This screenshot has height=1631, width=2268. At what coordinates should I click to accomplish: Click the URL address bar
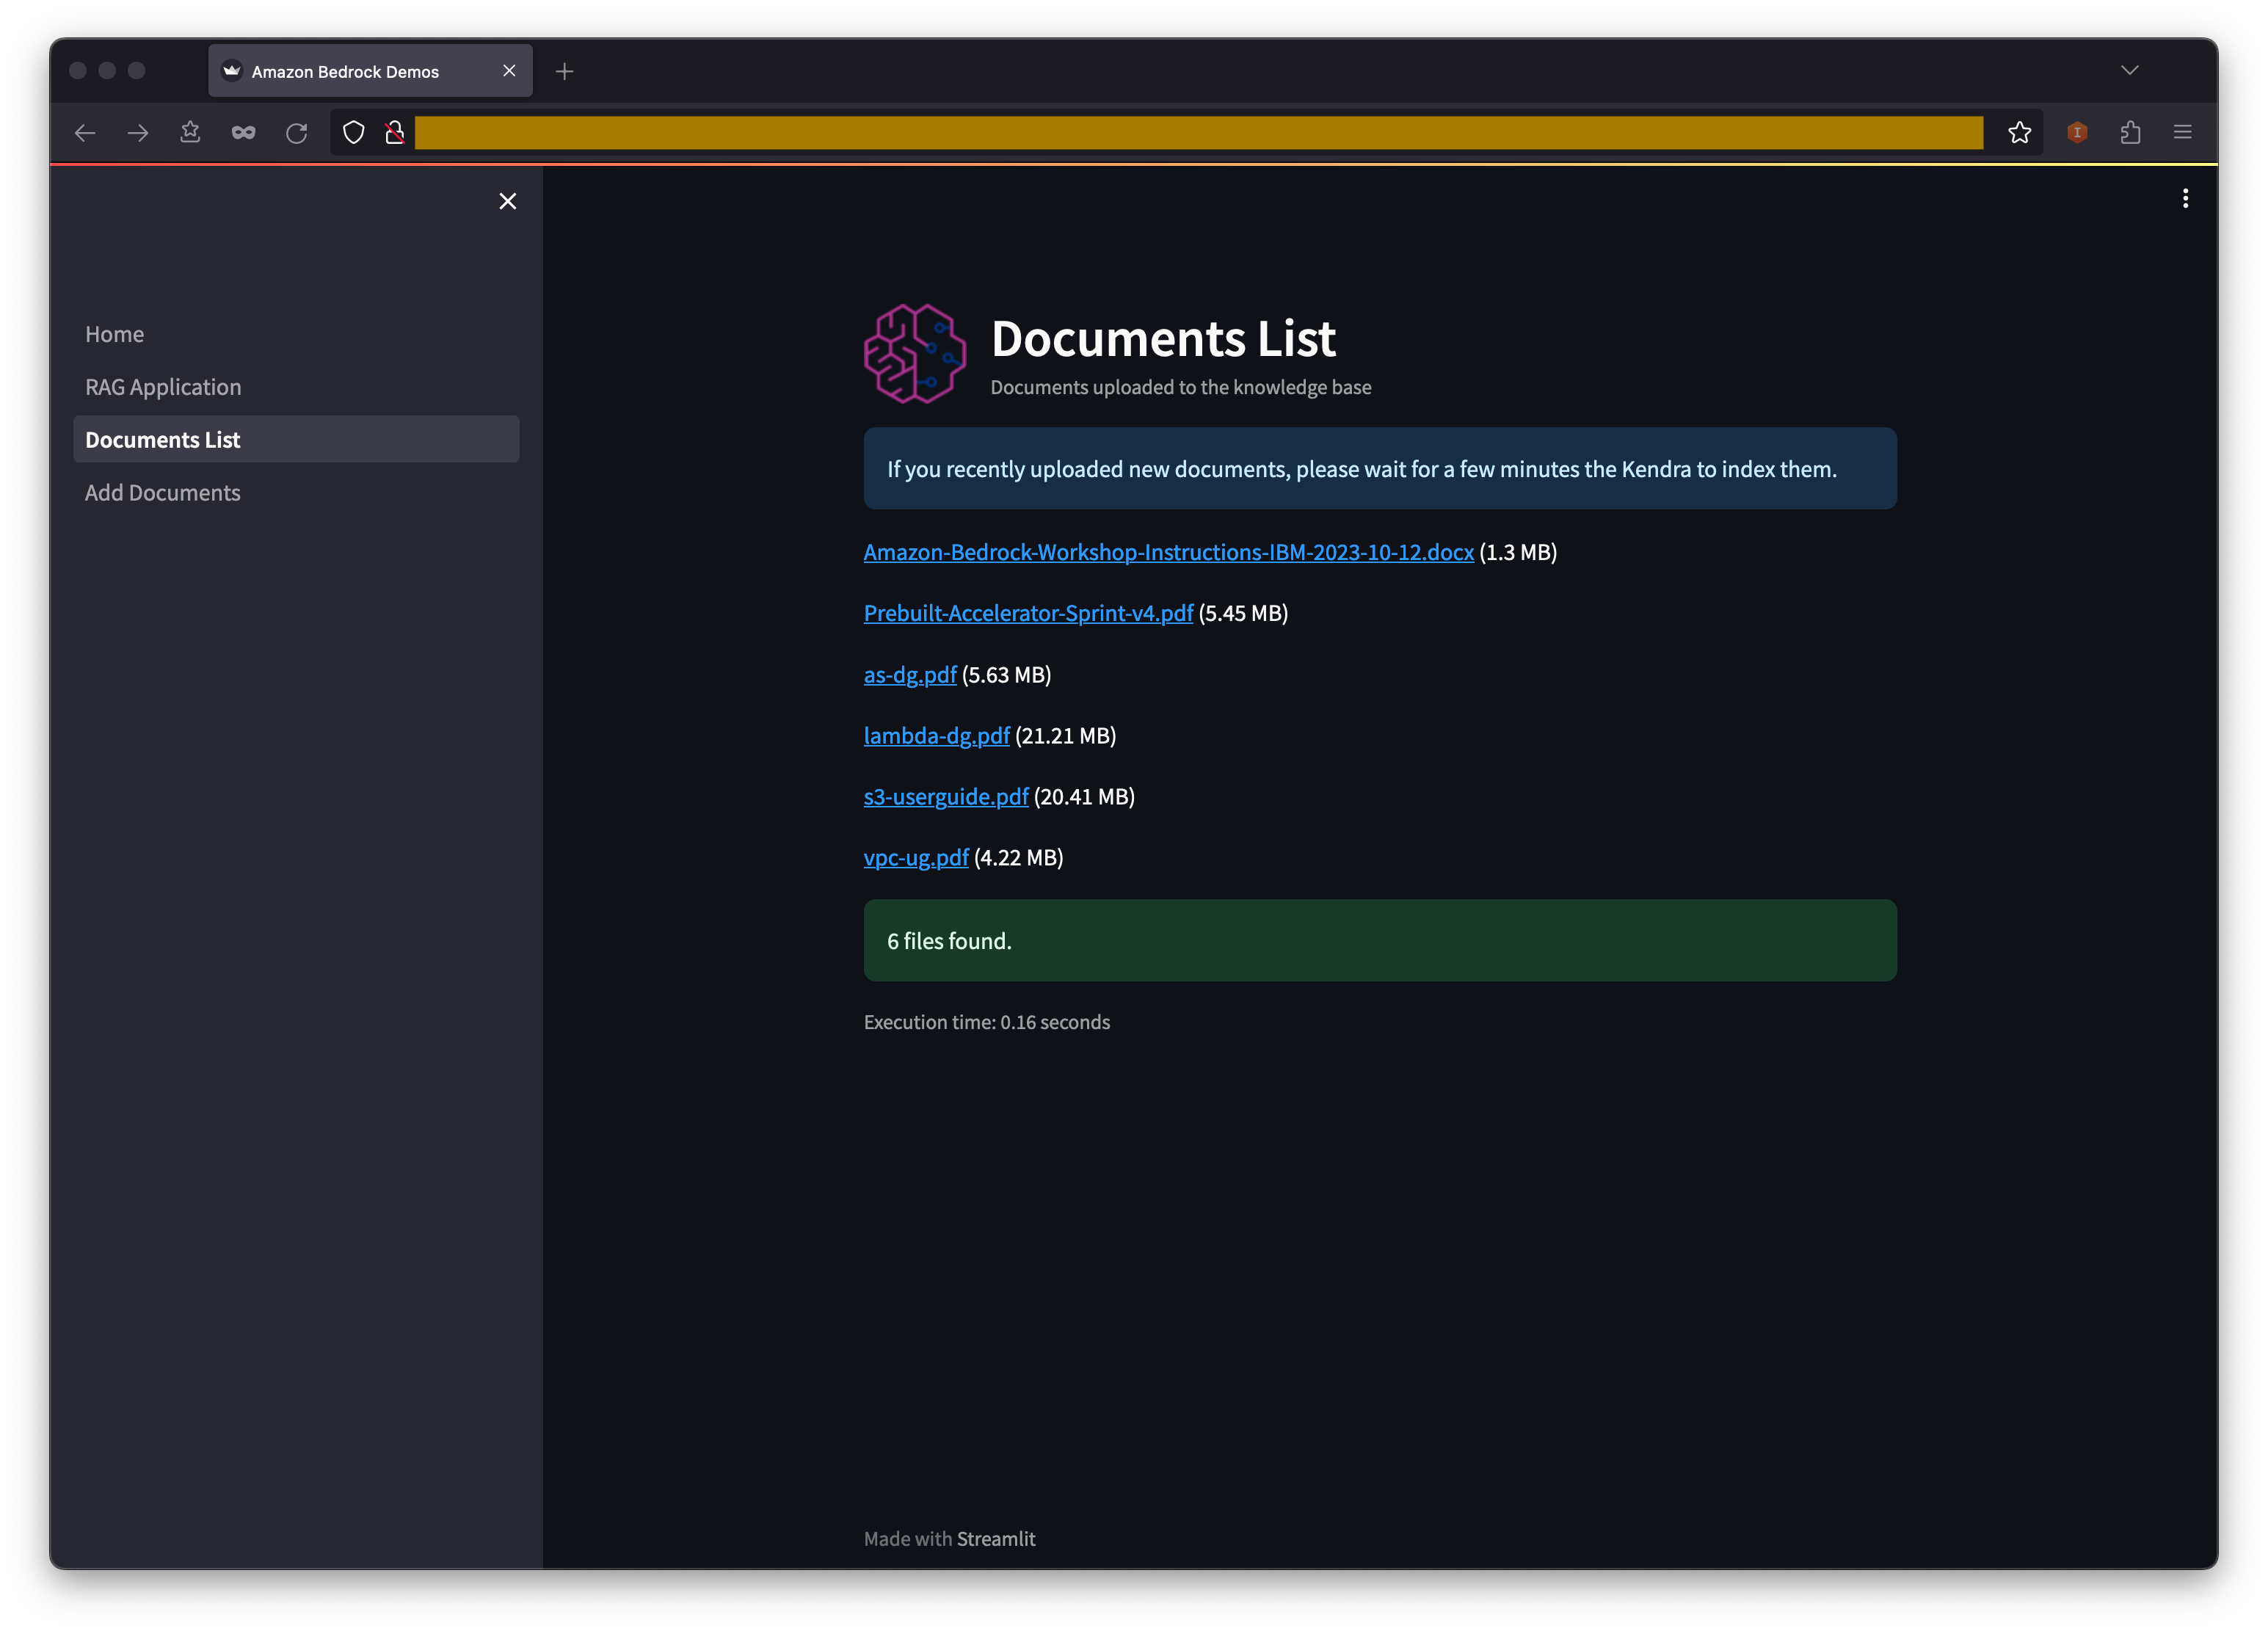(x=1198, y=133)
